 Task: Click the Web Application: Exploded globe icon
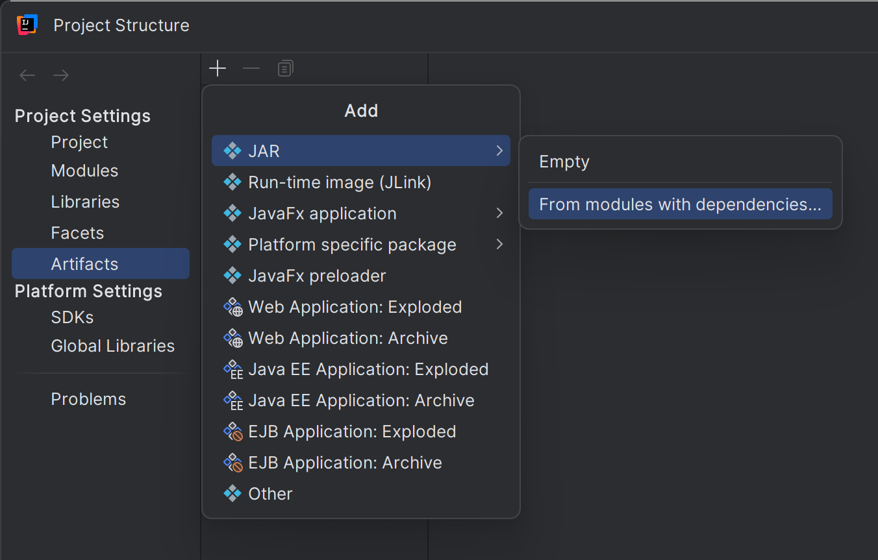(x=232, y=307)
